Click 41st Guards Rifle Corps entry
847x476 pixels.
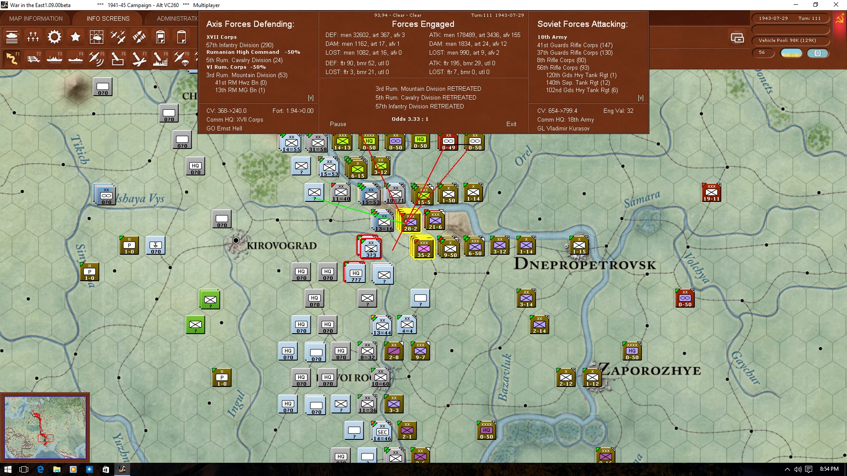click(575, 45)
